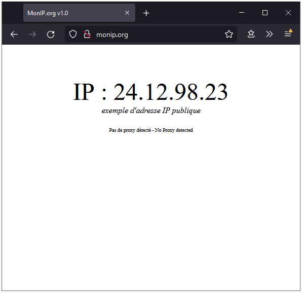Open the Firefox application hamburger menu

288,33
